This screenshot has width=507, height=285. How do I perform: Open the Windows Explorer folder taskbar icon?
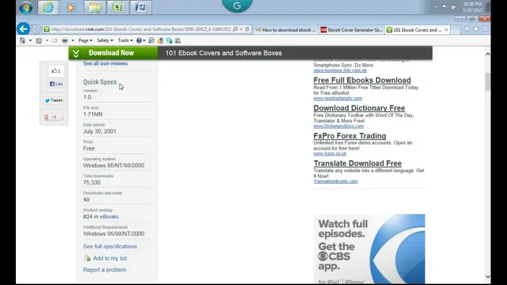[x=94, y=8]
